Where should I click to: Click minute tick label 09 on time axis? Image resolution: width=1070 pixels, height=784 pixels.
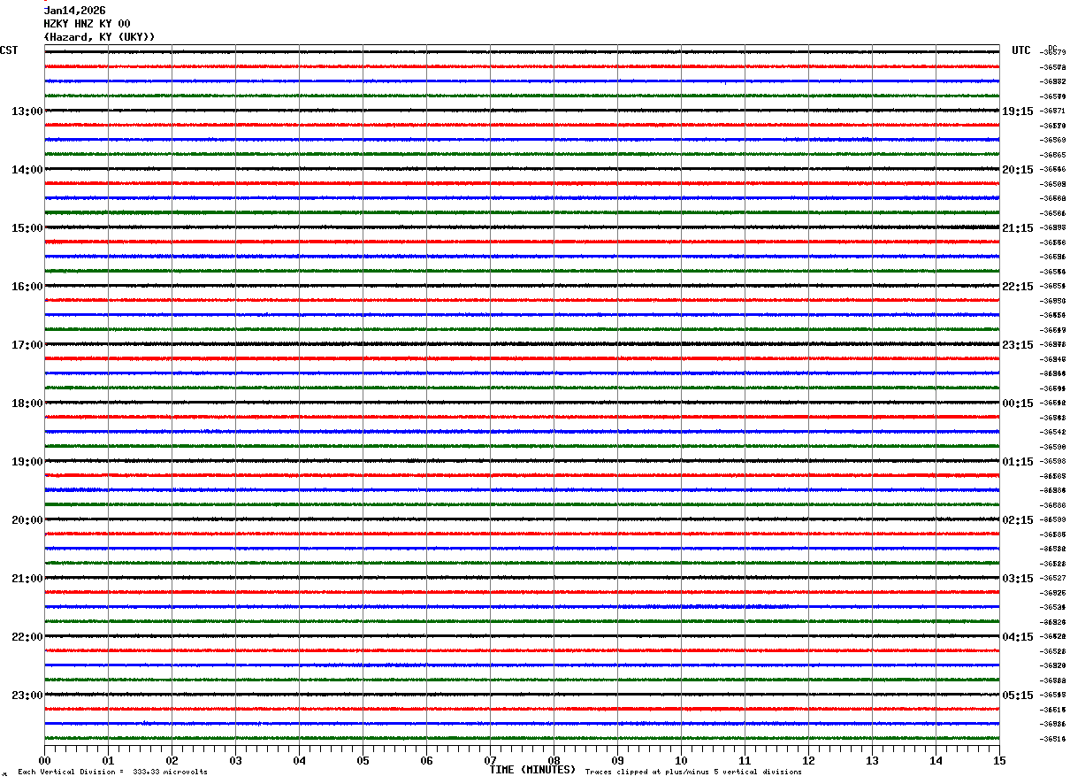coord(618,760)
